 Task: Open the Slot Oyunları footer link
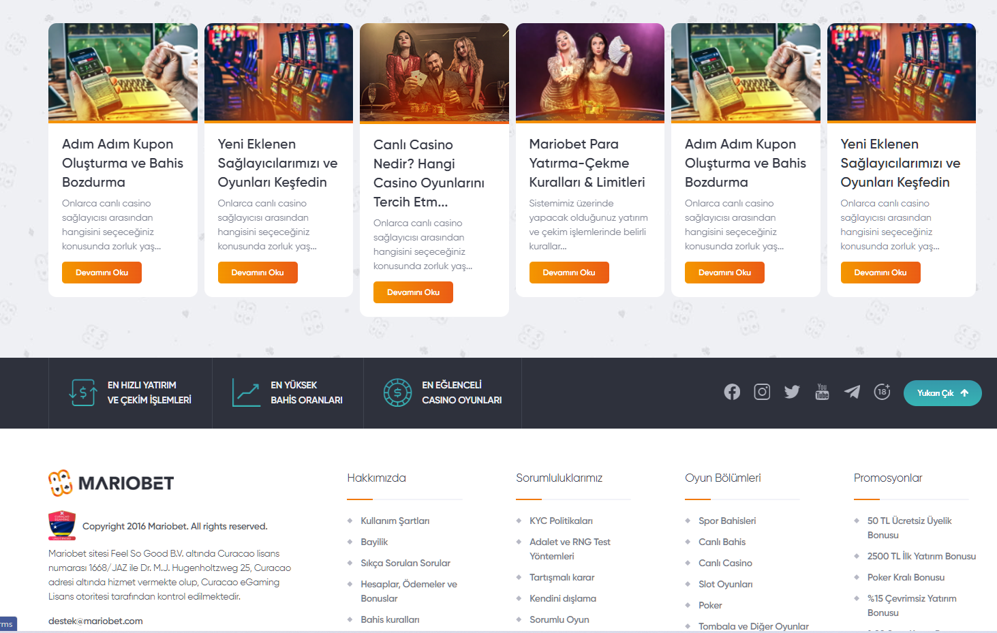(725, 584)
